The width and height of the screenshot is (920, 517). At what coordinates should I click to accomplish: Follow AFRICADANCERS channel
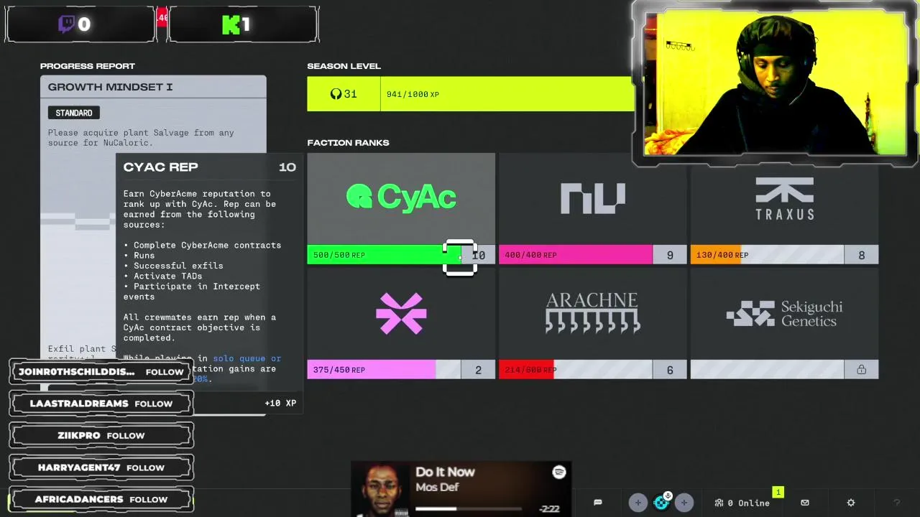149,499
